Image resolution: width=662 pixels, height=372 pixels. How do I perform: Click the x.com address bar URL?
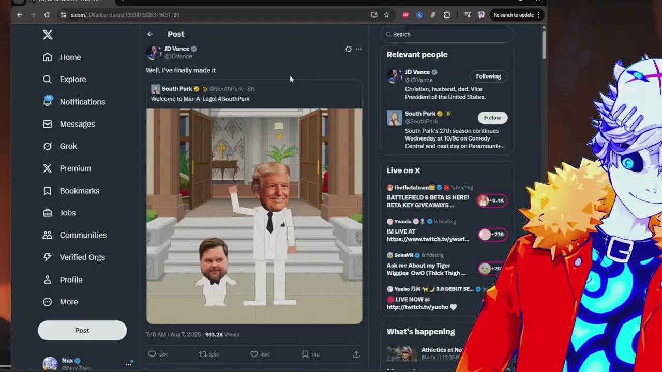pyautogui.click(x=125, y=15)
